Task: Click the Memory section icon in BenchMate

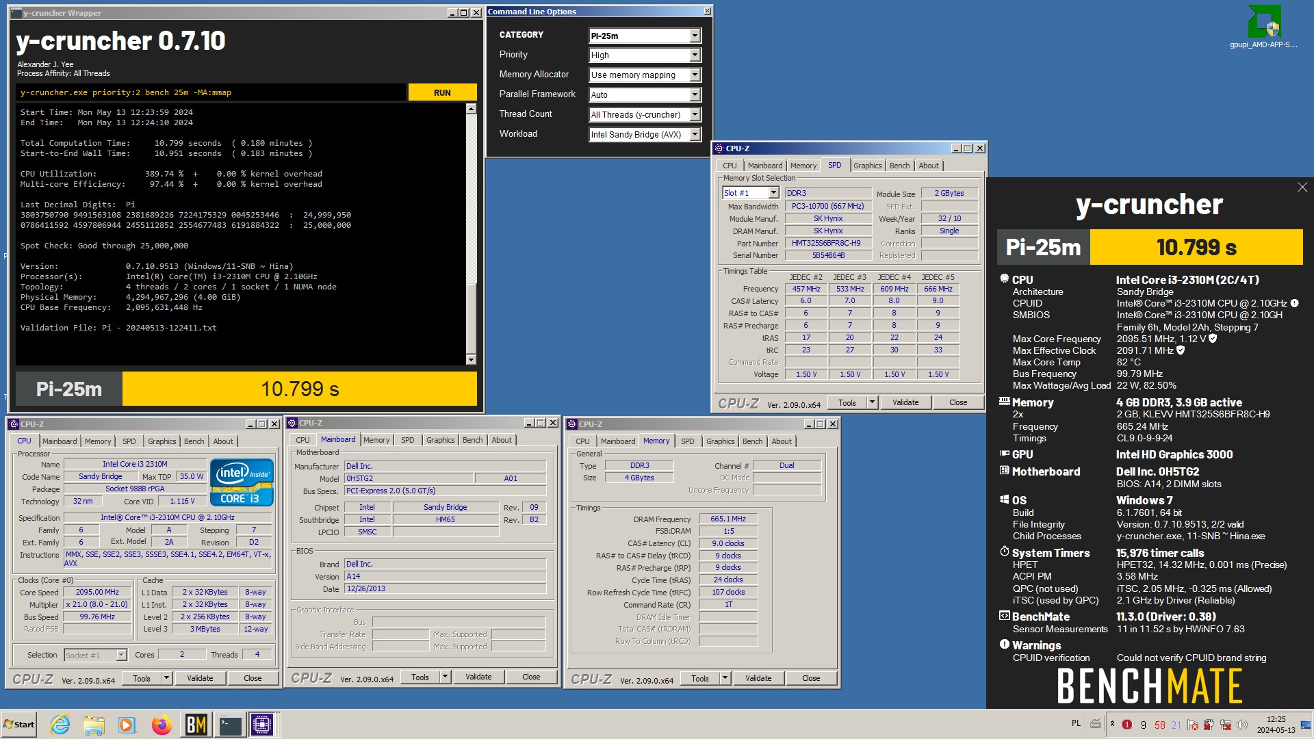Action: click(1005, 402)
